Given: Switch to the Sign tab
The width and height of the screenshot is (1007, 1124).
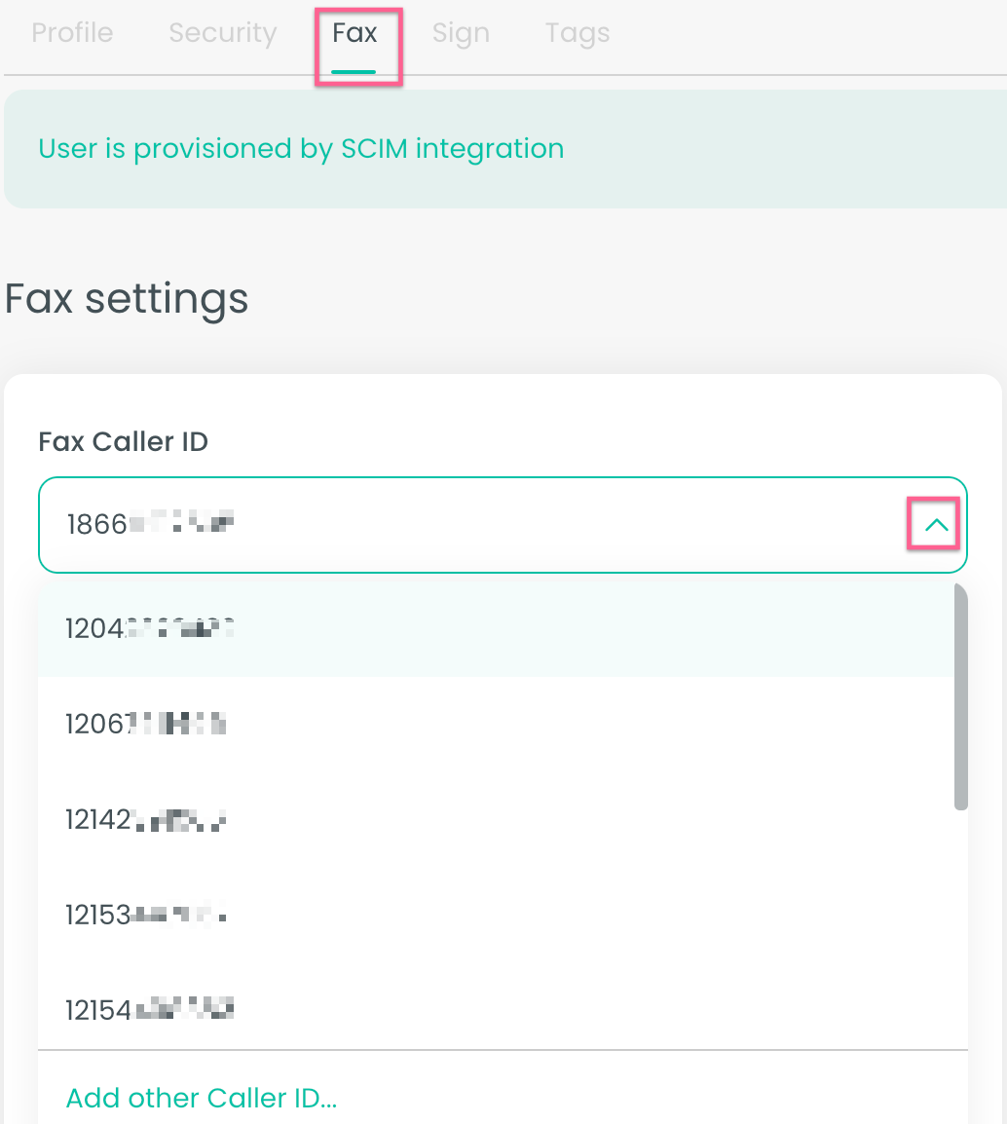Looking at the screenshot, I should (461, 32).
